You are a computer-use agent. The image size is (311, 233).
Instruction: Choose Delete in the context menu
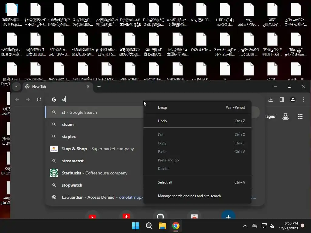click(x=197, y=169)
